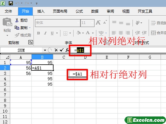
Task: Click the Redo arrow icon
Action: pos(27,3)
